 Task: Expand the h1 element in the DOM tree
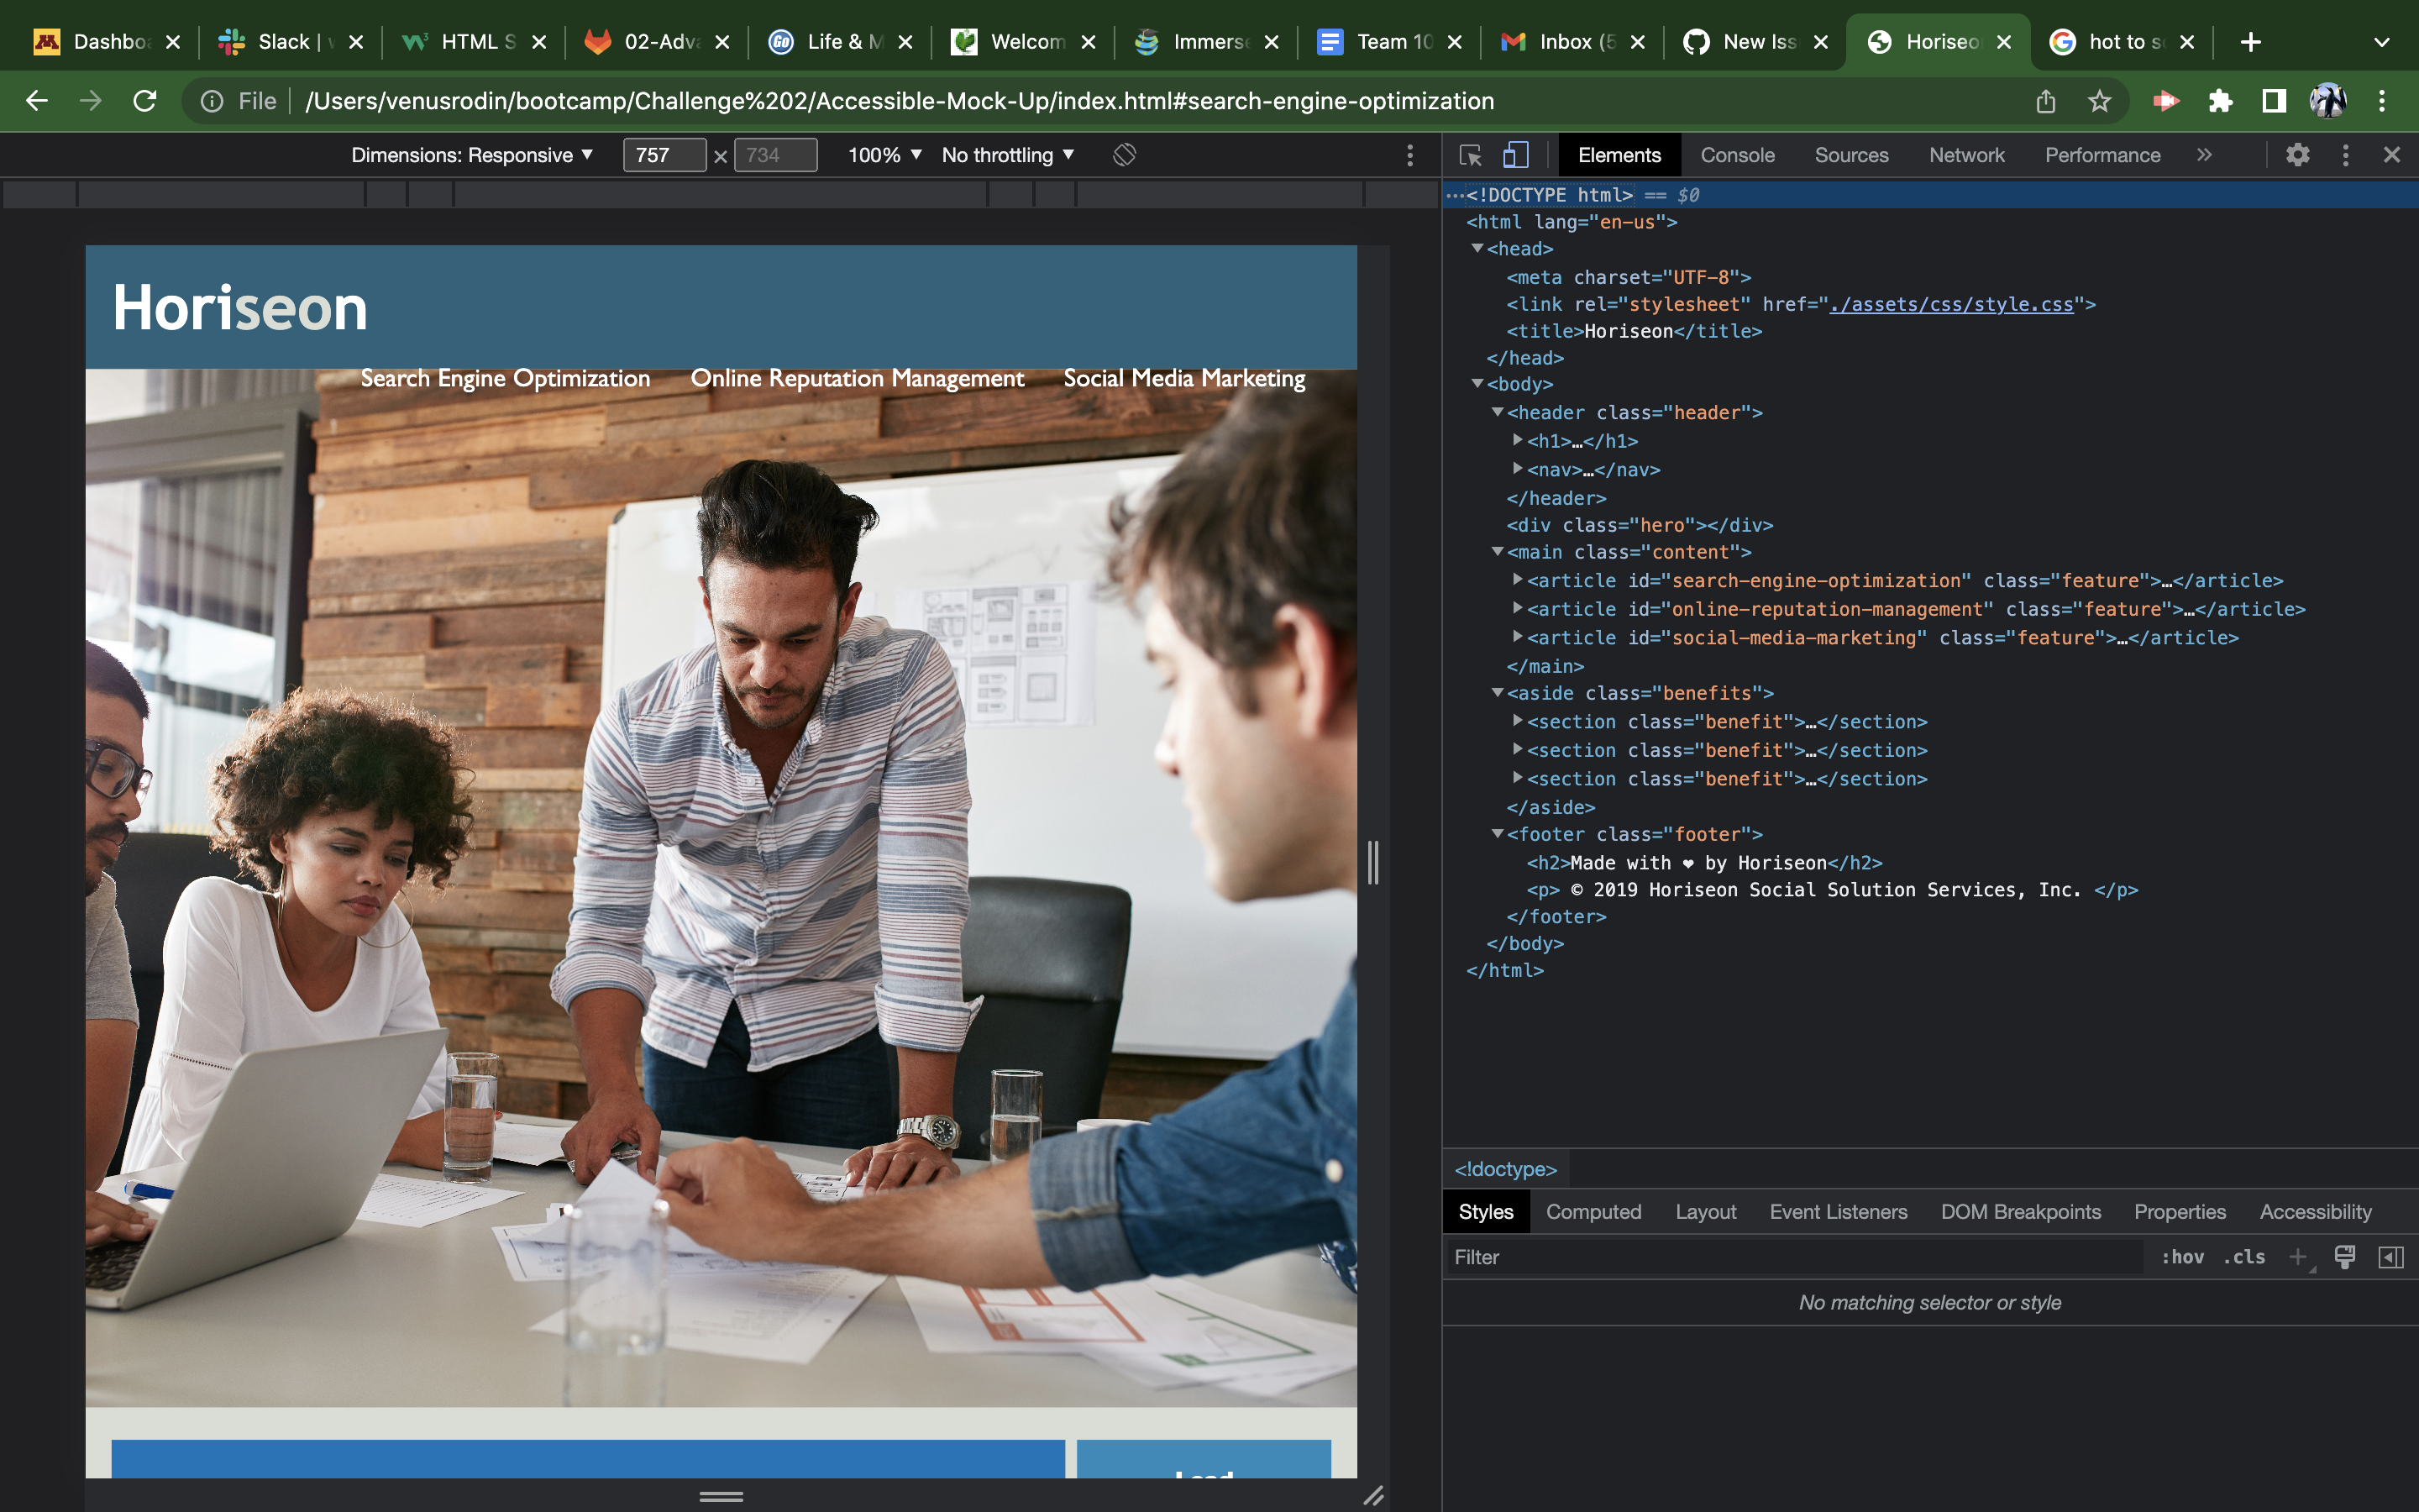click(x=1519, y=440)
